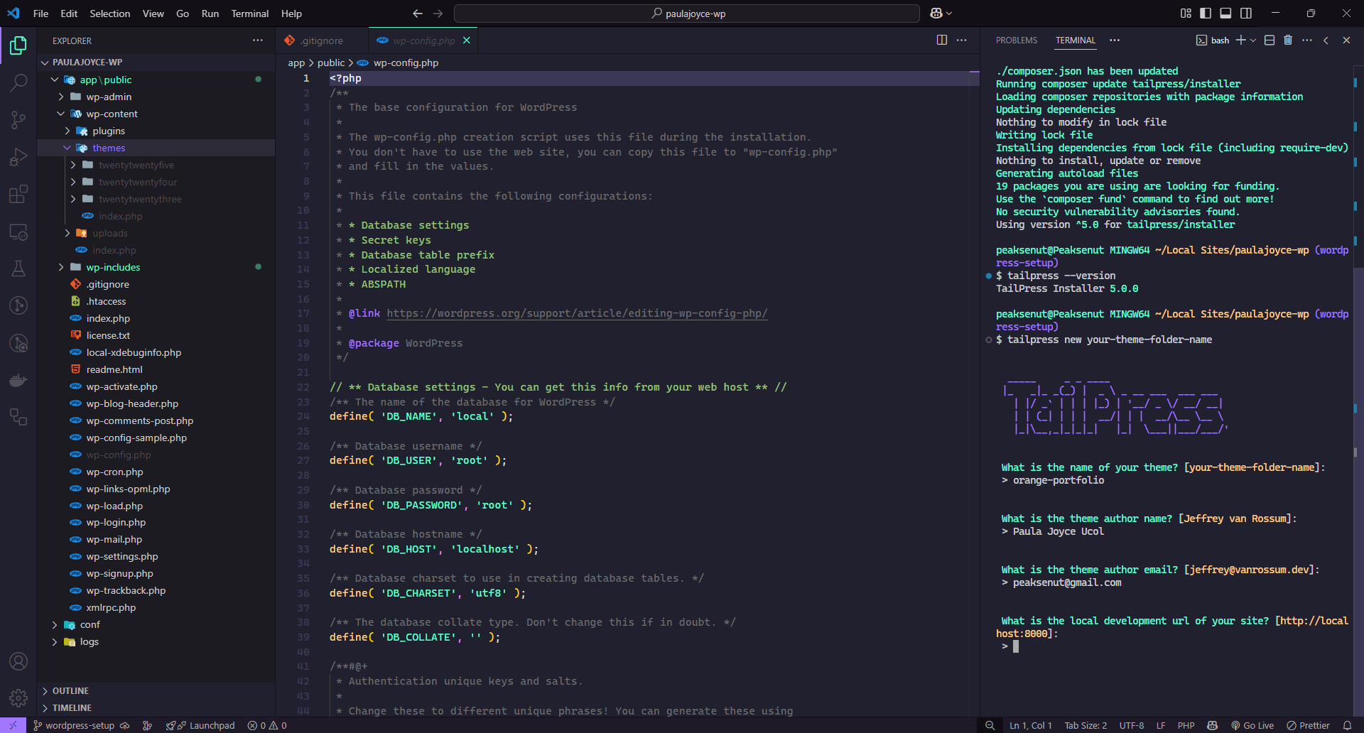Click the command center search field

(x=687, y=13)
